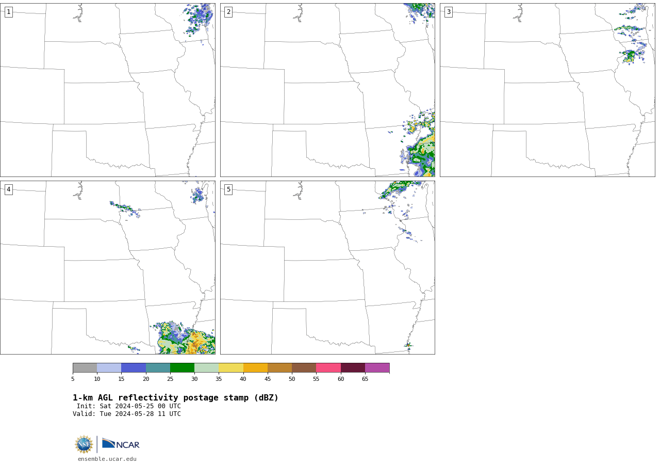660x465 pixels.
Task: Click the tan-brown 45-50 dBZ swatch
Action: (x=279, y=367)
